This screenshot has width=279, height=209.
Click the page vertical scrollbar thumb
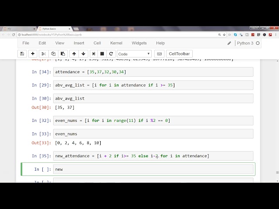click(277, 172)
